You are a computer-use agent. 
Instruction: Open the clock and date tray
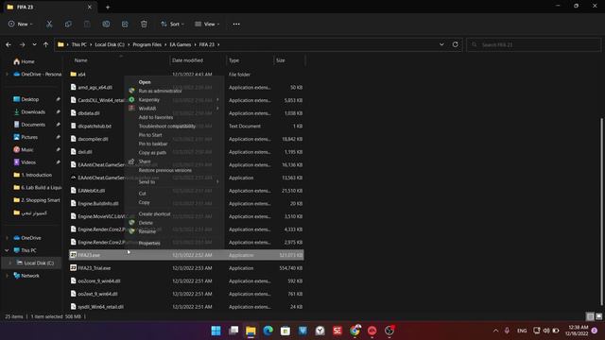click(578, 331)
